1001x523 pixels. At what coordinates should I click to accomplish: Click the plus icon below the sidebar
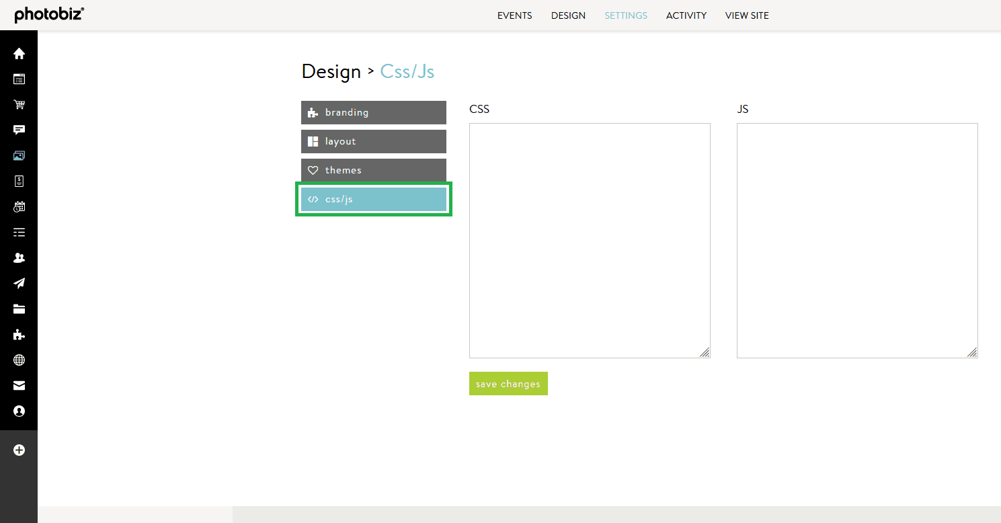pyautogui.click(x=19, y=450)
